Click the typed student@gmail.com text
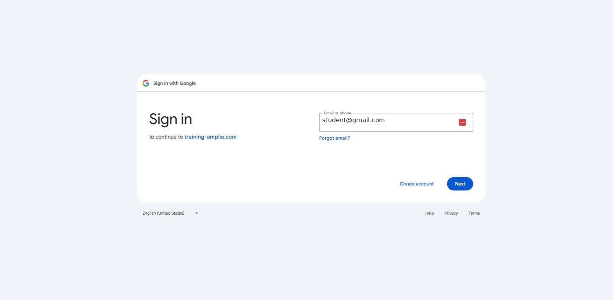The height and width of the screenshot is (306, 613). [x=353, y=120]
